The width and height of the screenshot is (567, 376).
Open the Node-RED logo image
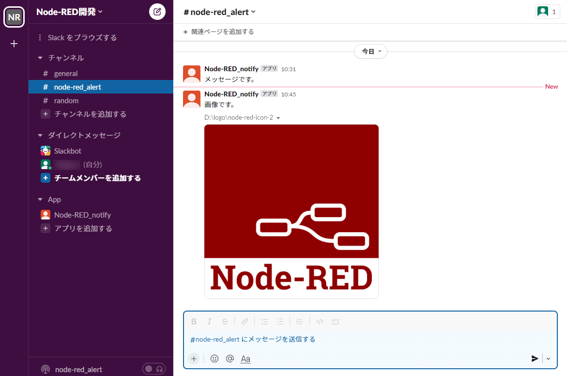(291, 211)
